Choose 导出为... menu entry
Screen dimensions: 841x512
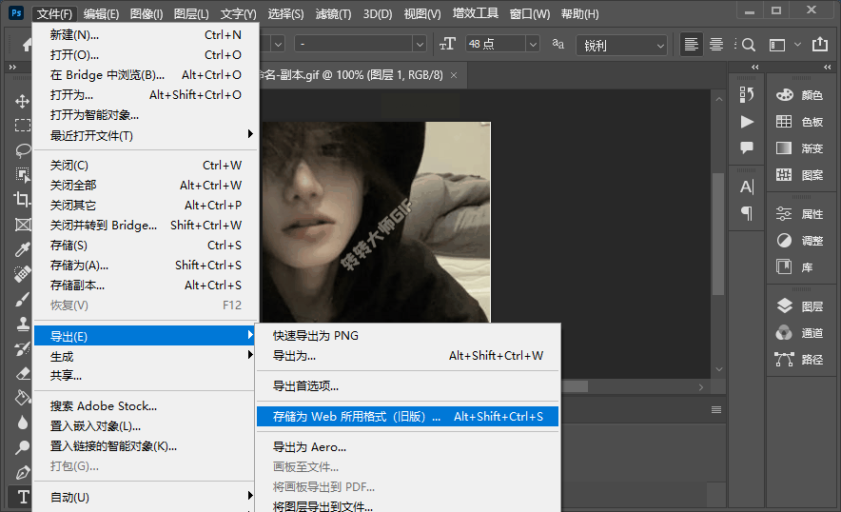(407, 355)
